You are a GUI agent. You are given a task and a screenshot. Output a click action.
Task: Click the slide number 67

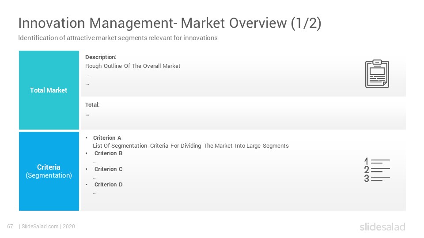tap(10, 227)
